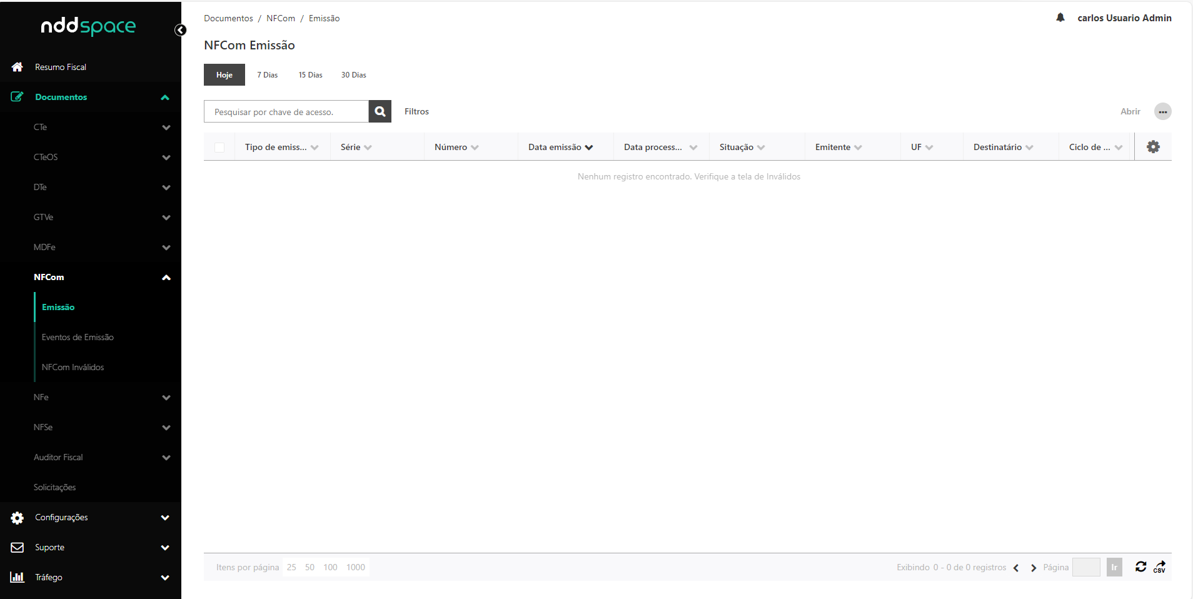1193x599 pixels.
Task: Collapse the NFCom menu section
Action: pyautogui.click(x=166, y=278)
